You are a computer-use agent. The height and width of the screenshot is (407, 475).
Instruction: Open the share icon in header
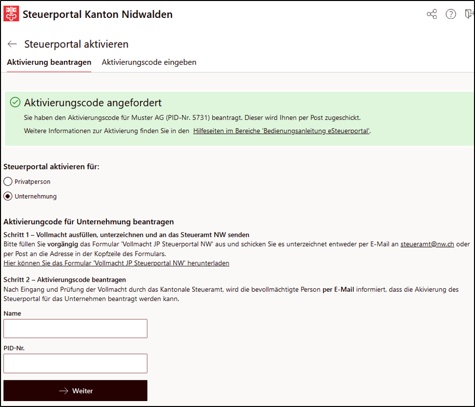[x=431, y=14]
